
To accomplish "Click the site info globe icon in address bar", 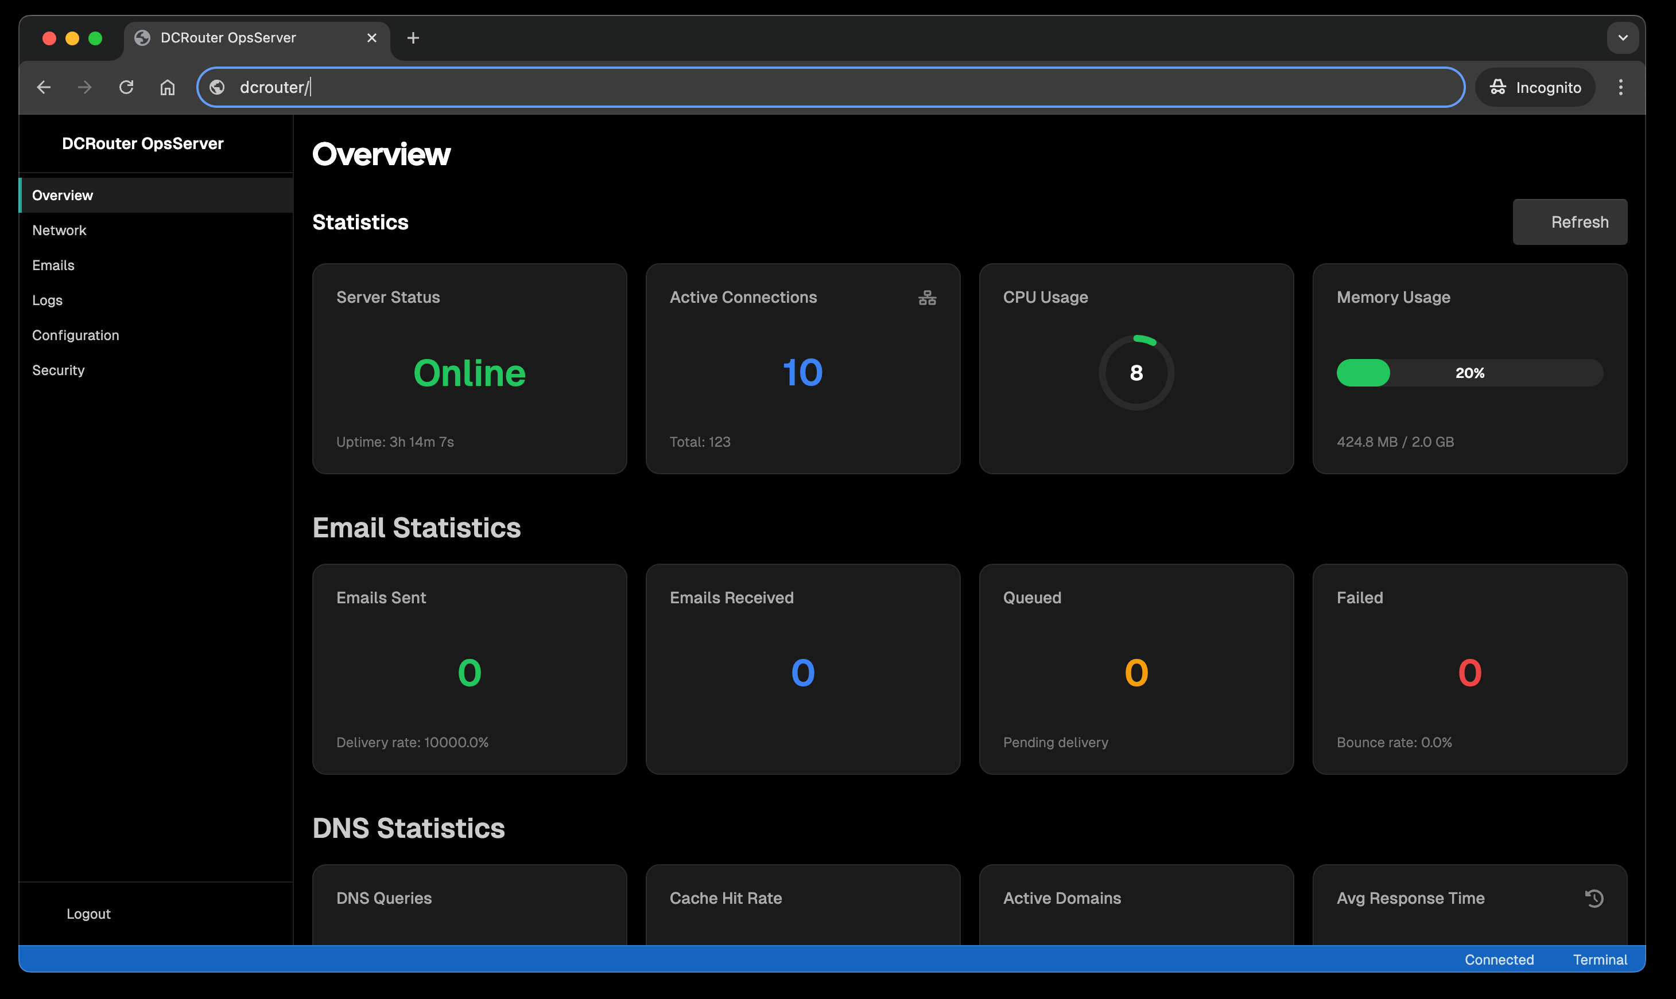I will (x=217, y=88).
